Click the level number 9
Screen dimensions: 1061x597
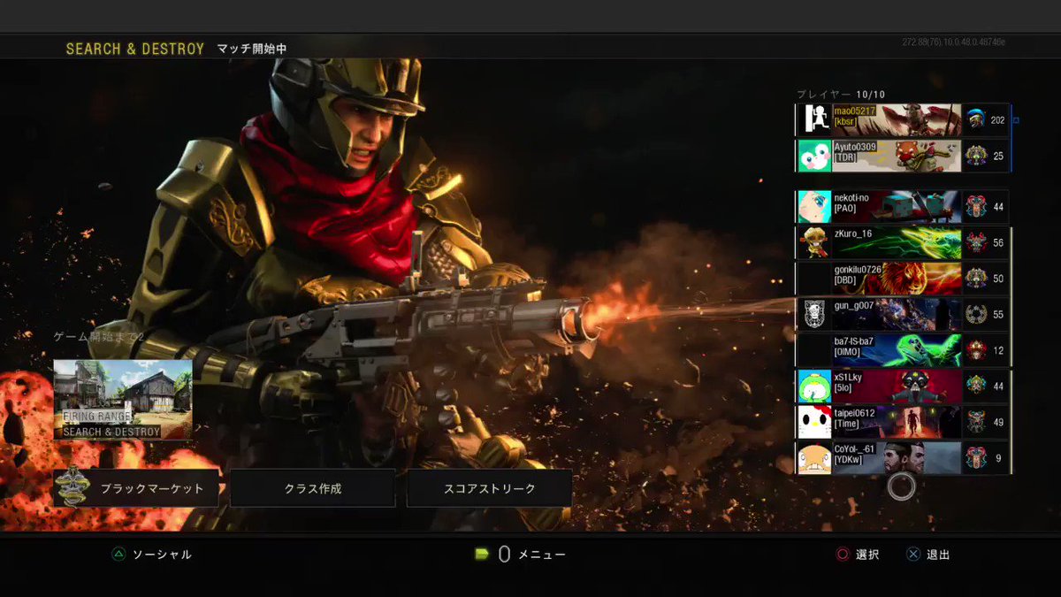[x=998, y=459]
